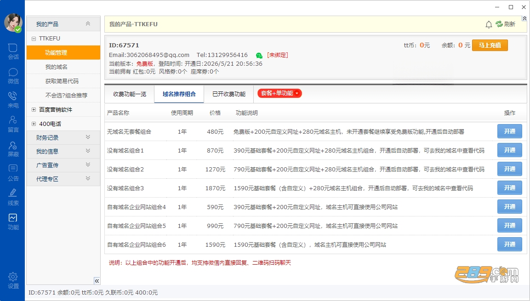Collapse the left panel with double-arrow icon
Image resolution: width=530 pixels, height=301 pixels.
(x=97, y=281)
